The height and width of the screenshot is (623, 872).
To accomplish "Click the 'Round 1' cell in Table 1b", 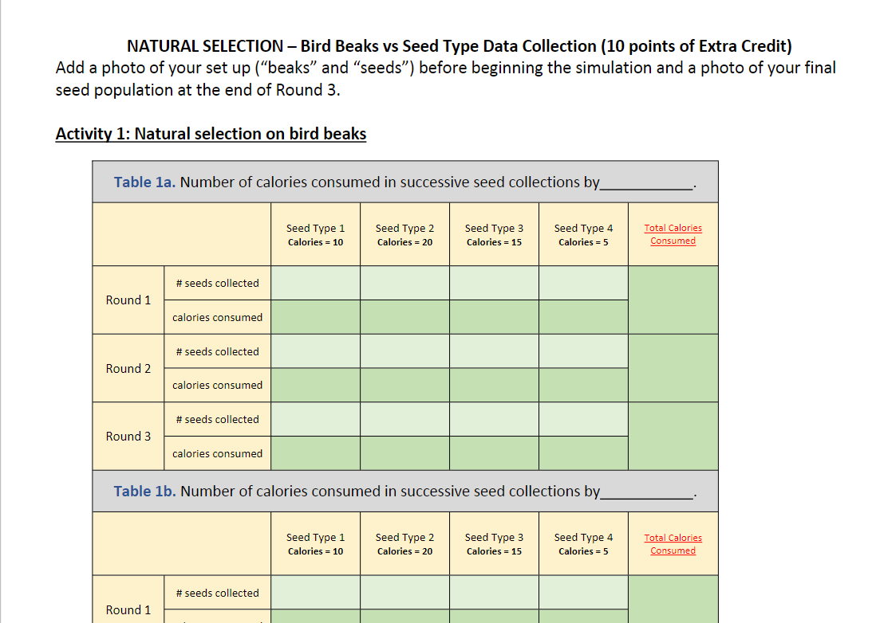I will [128, 609].
